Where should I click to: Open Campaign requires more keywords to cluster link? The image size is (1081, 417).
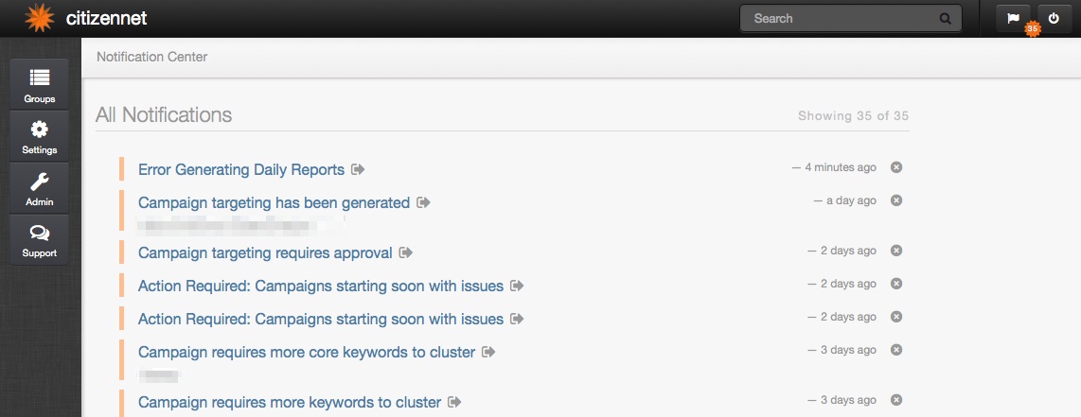[290, 402]
